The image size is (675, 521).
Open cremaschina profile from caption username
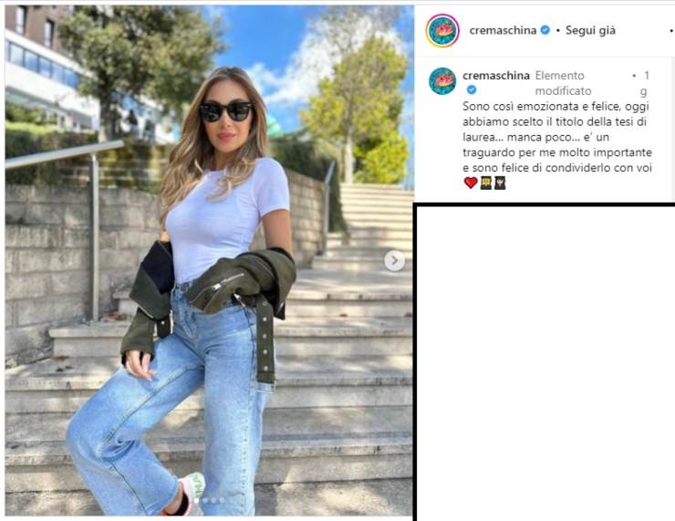(496, 76)
